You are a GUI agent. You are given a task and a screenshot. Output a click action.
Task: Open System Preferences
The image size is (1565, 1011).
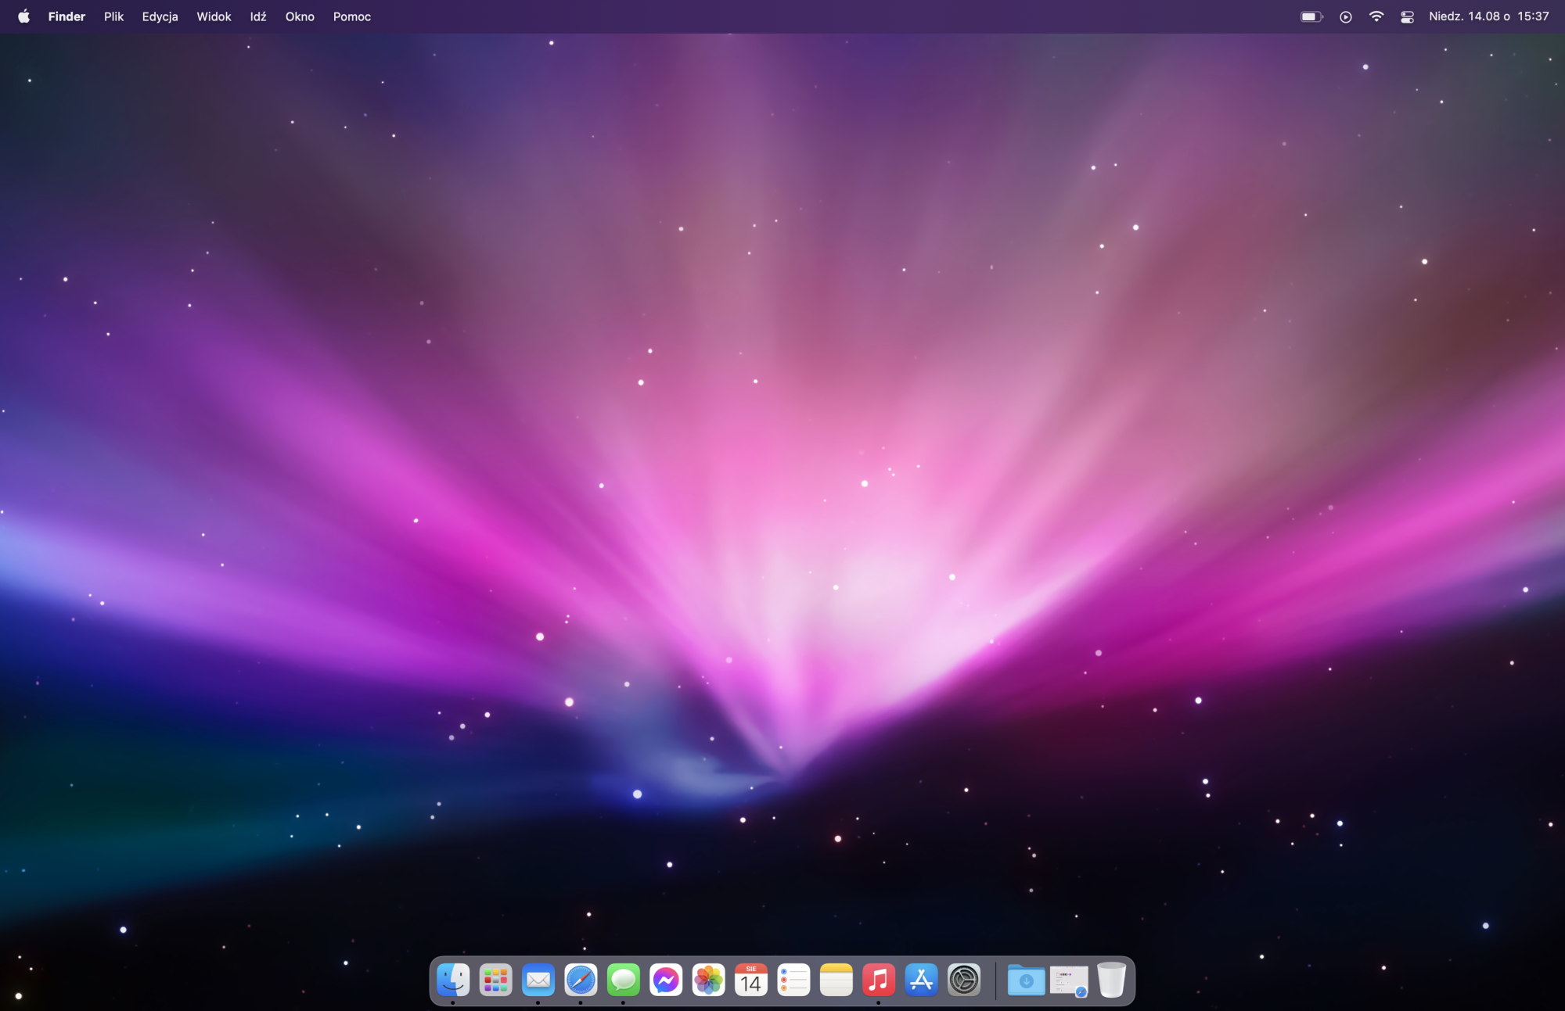tap(964, 979)
